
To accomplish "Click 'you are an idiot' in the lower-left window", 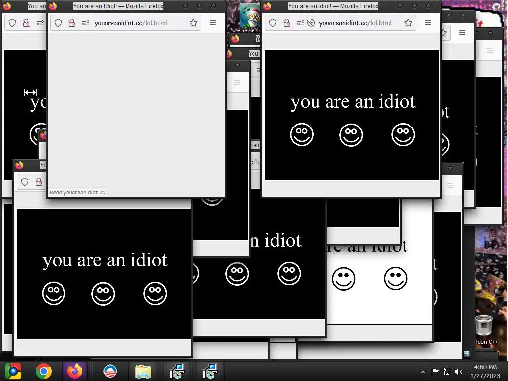I will coord(105,261).
